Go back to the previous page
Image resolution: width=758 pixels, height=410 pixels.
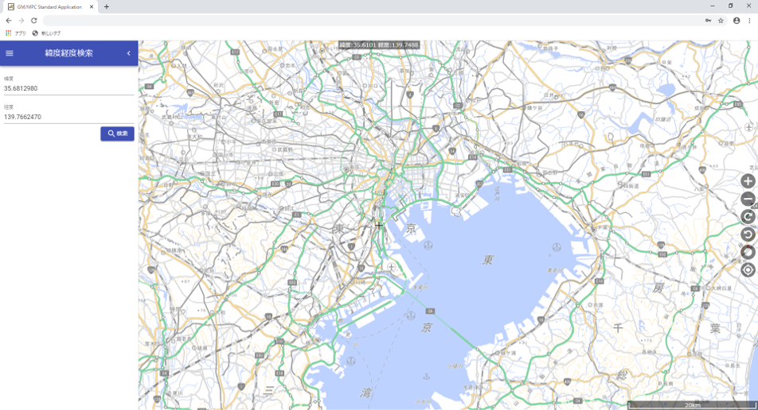click(x=9, y=21)
